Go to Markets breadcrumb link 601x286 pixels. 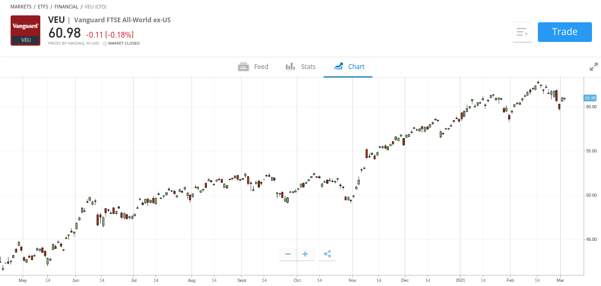(x=21, y=7)
